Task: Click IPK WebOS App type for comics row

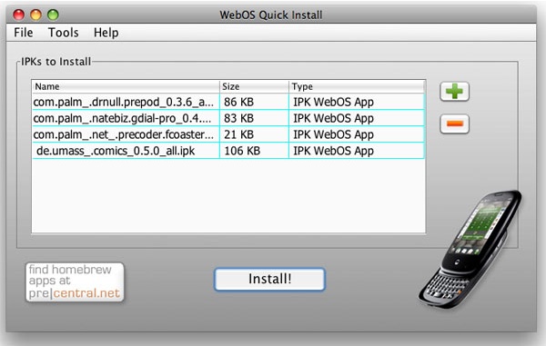Action: pos(357,151)
